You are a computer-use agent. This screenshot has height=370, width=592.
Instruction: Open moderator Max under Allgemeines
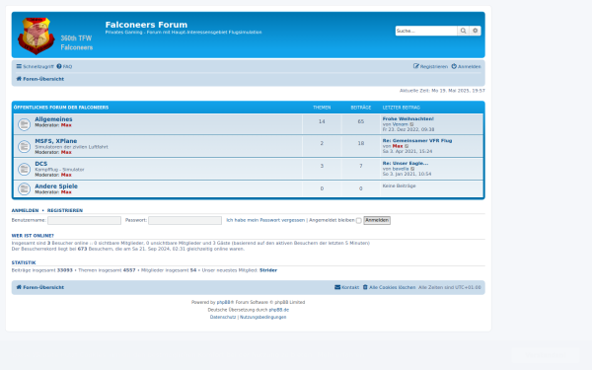point(66,125)
